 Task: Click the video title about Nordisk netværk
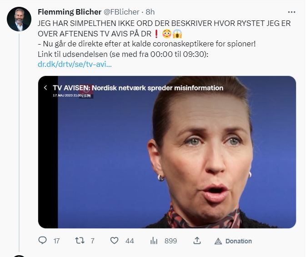point(138,87)
